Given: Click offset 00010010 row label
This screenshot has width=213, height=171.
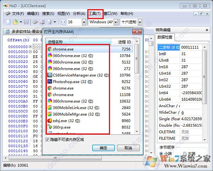Looking at the screenshot, I should (18, 57).
